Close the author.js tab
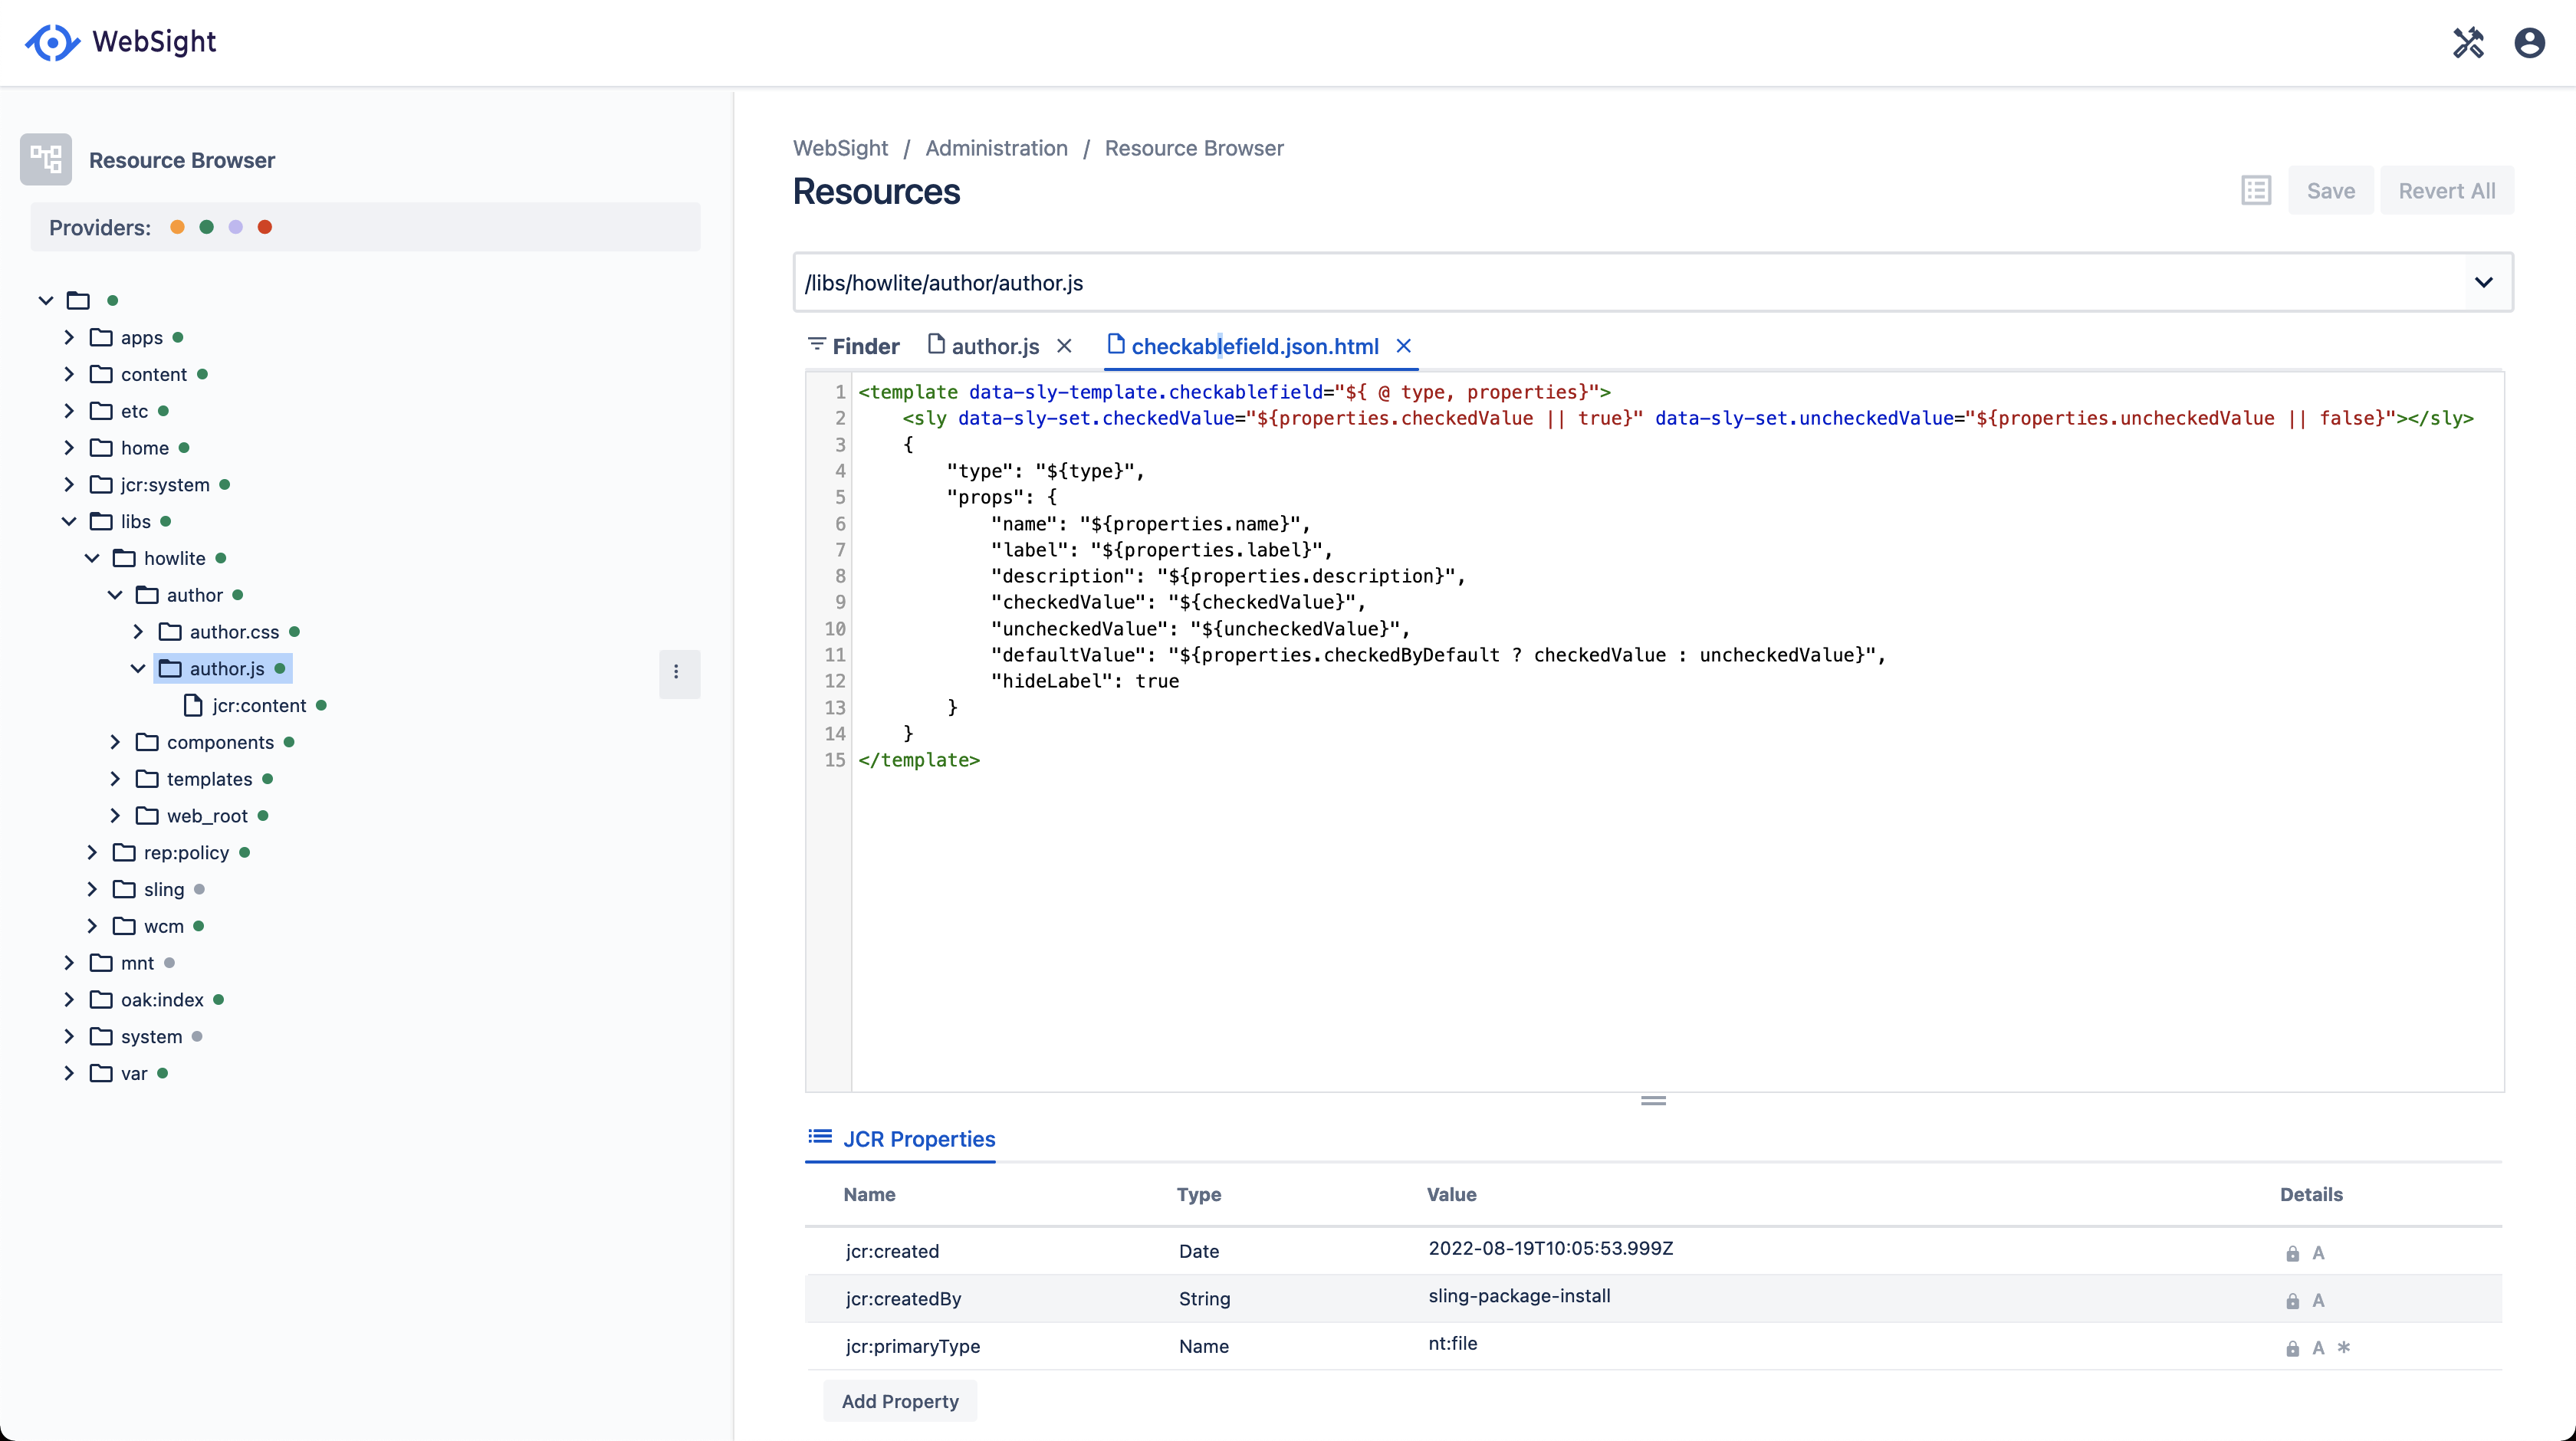This screenshot has width=2576, height=1441. pyautogui.click(x=1064, y=345)
